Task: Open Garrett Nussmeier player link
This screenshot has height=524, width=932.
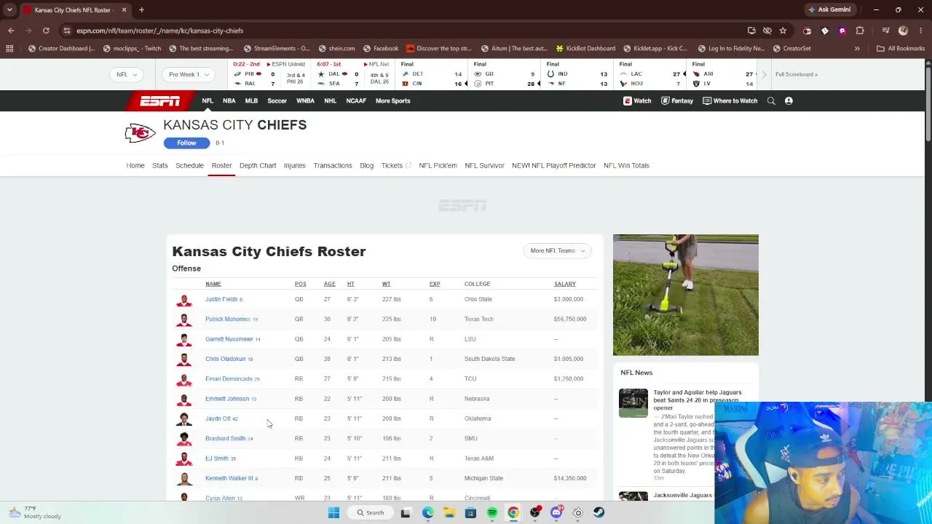Action: click(x=229, y=339)
